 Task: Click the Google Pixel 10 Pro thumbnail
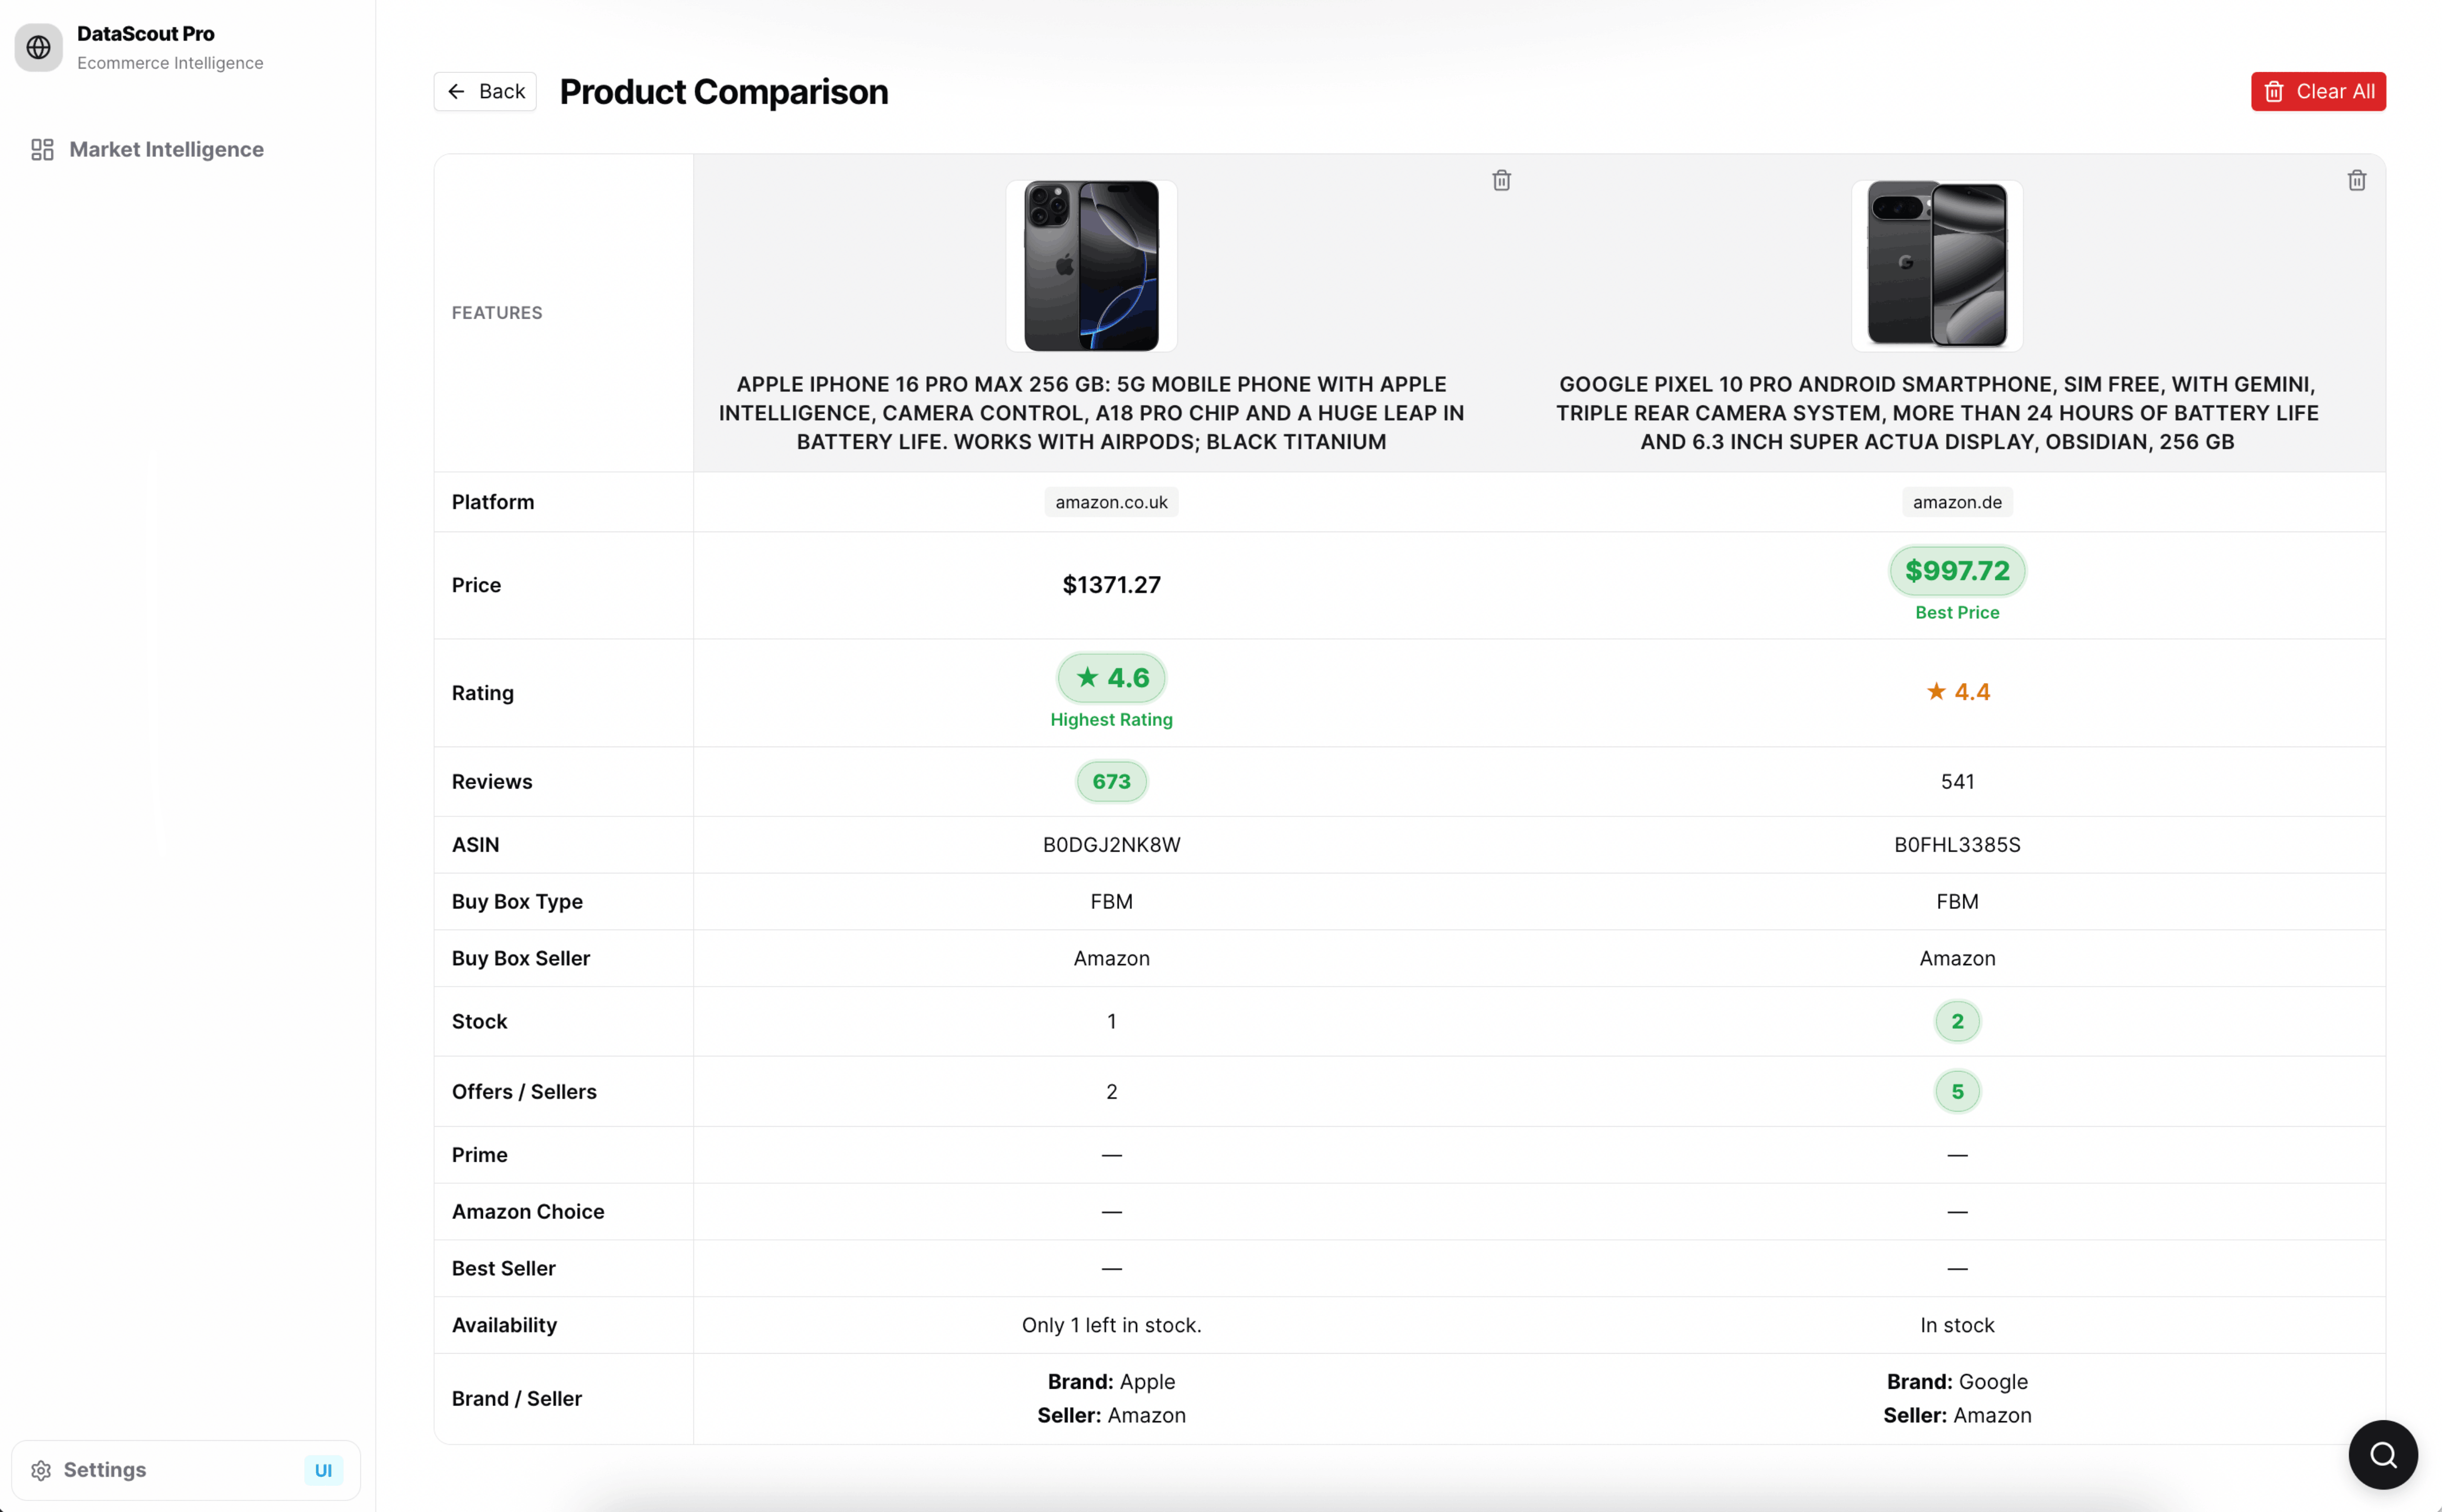tap(1936, 266)
